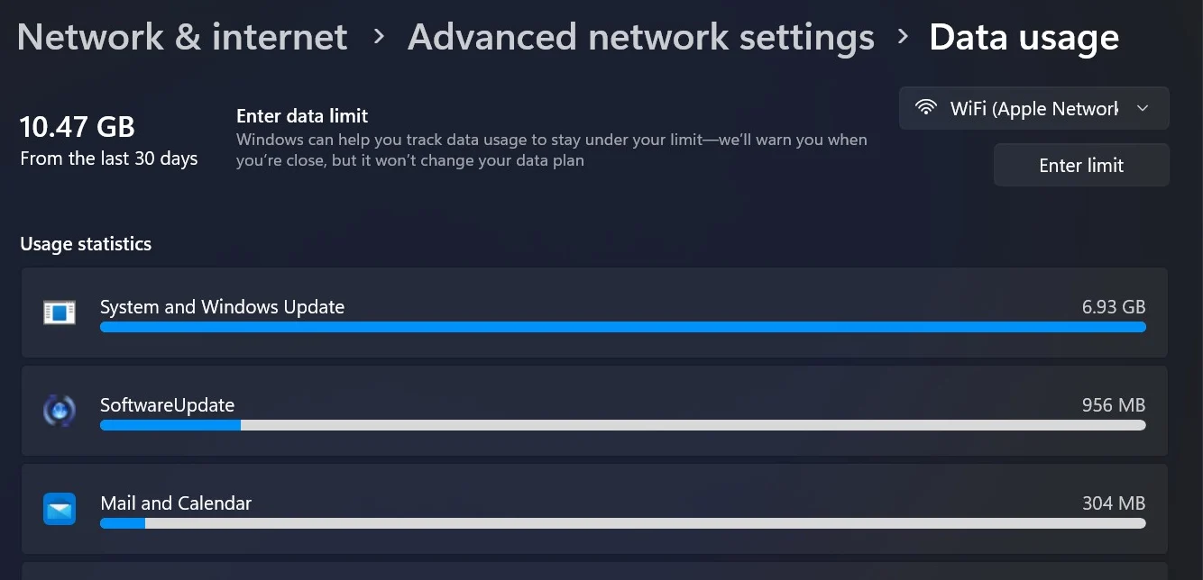Click the SoftwareUpdate app icon
The width and height of the screenshot is (1203, 580).
(x=60, y=412)
